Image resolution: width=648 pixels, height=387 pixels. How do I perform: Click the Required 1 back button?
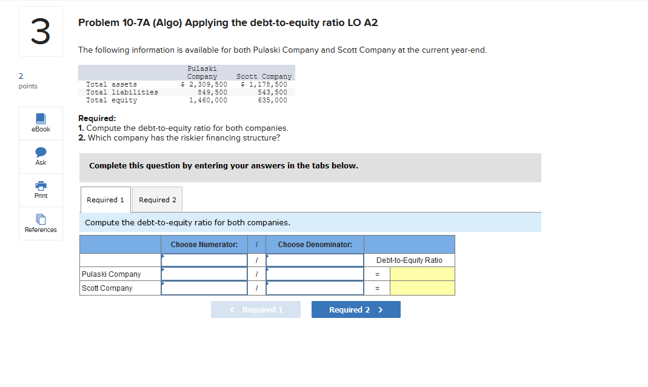[256, 309]
